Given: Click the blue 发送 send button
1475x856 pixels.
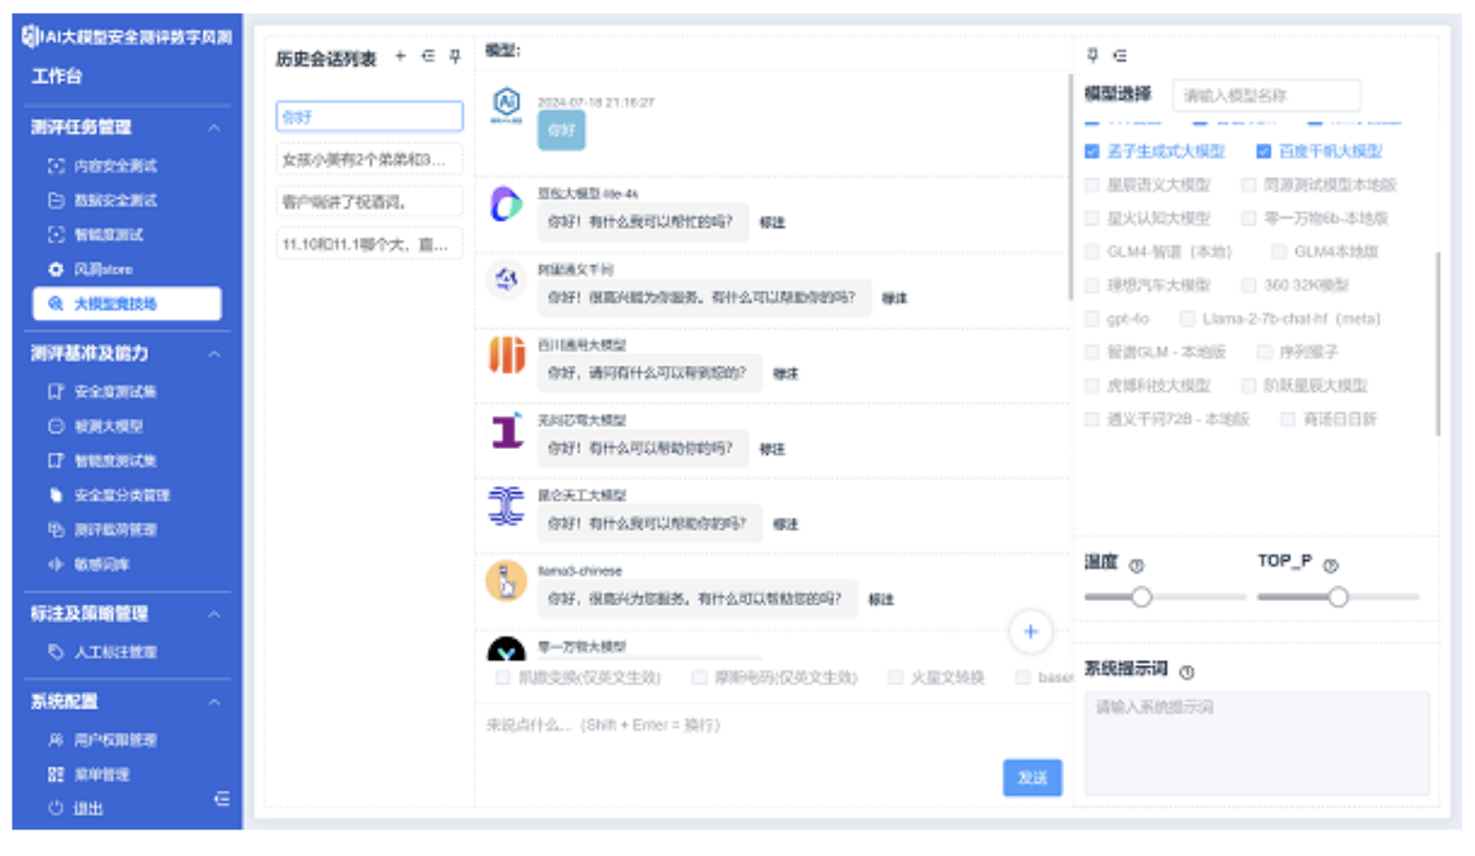Looking at the screenshot, I should click(x=1032, y=777).
